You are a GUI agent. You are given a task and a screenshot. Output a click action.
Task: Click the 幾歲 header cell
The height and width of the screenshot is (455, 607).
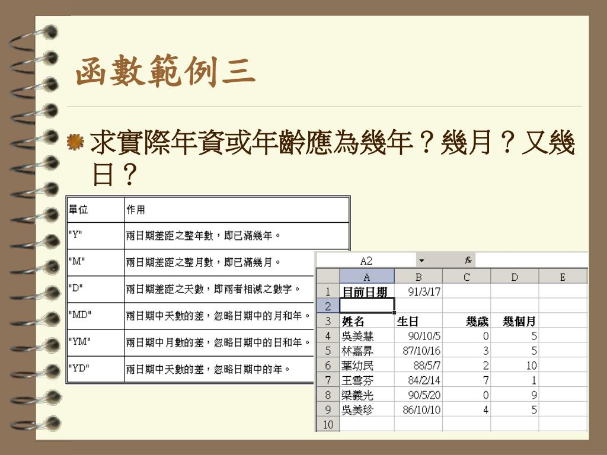pos(467,321)
